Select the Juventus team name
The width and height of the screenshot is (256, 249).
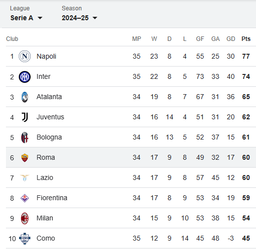coord(50,117)
